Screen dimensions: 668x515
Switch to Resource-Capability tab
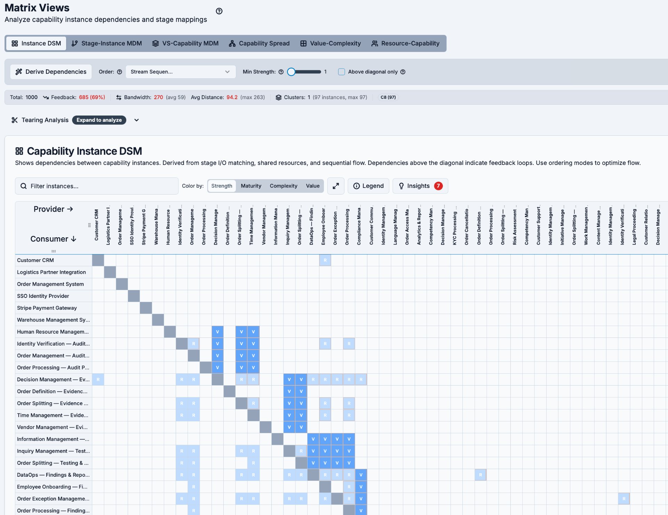click(405, 43)
